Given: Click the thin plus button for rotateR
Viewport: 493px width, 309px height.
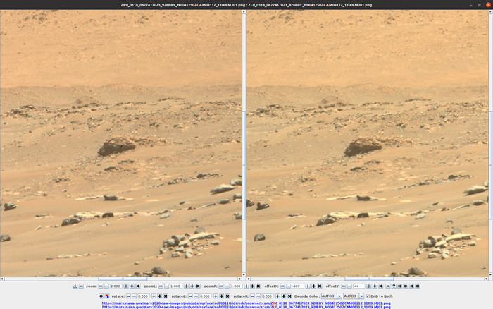Looking at the screenshot, I should click(278, 296).
